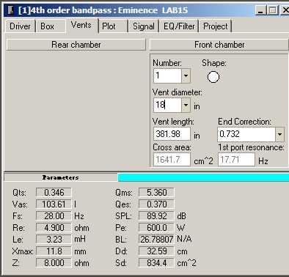Image resolution: width=289 pixels, height=277 pixels.
Task: Switch to the Box tab
Action: tap(48, 26)
